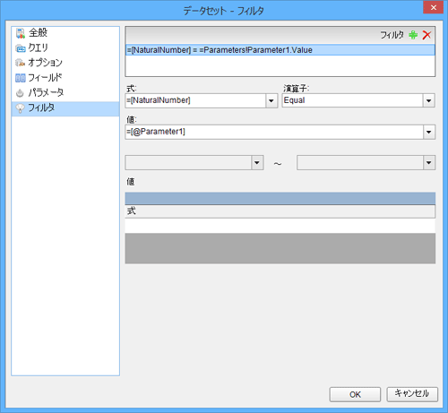The height and width of the screenshot is (413, 448).
Task: Click the フィールド page icon
Action: click(21, 78)
